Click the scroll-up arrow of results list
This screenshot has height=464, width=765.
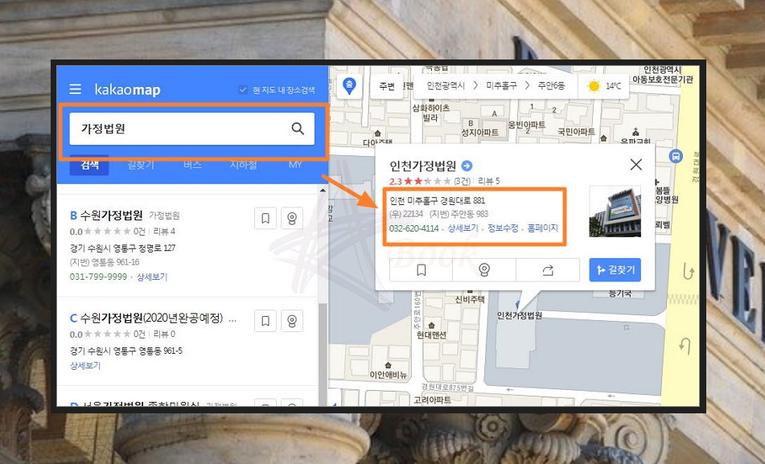coord(323,191)
